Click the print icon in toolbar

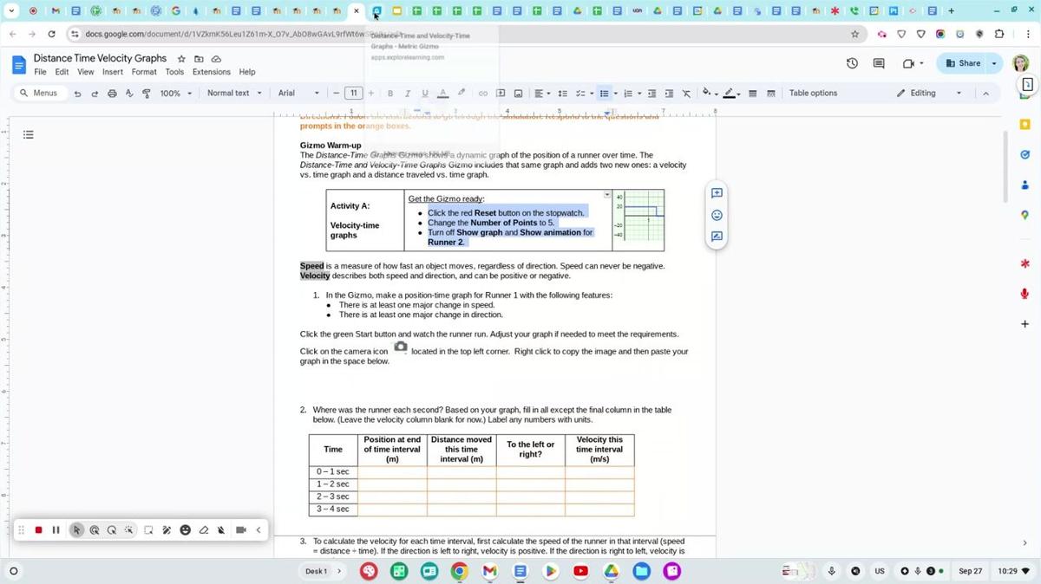click(x=112, y=94)
